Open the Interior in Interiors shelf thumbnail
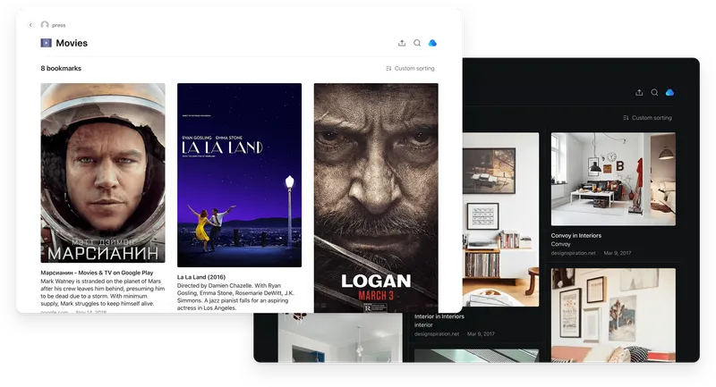This screenshot has height=387, width=716. click(x=501, y=219)
